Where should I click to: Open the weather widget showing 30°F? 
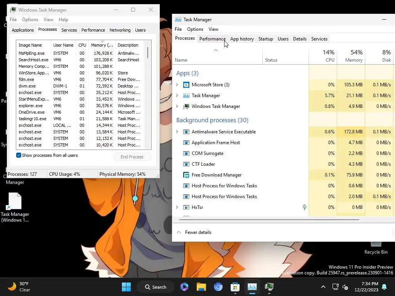coord(19,287)
